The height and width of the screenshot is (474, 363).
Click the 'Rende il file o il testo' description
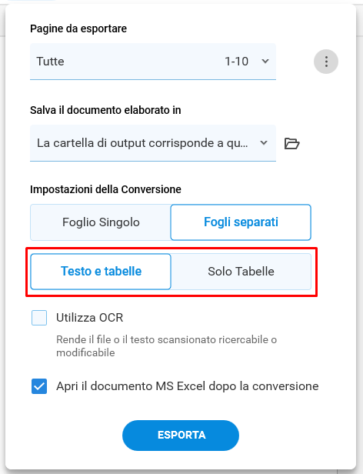pos(167,346)
